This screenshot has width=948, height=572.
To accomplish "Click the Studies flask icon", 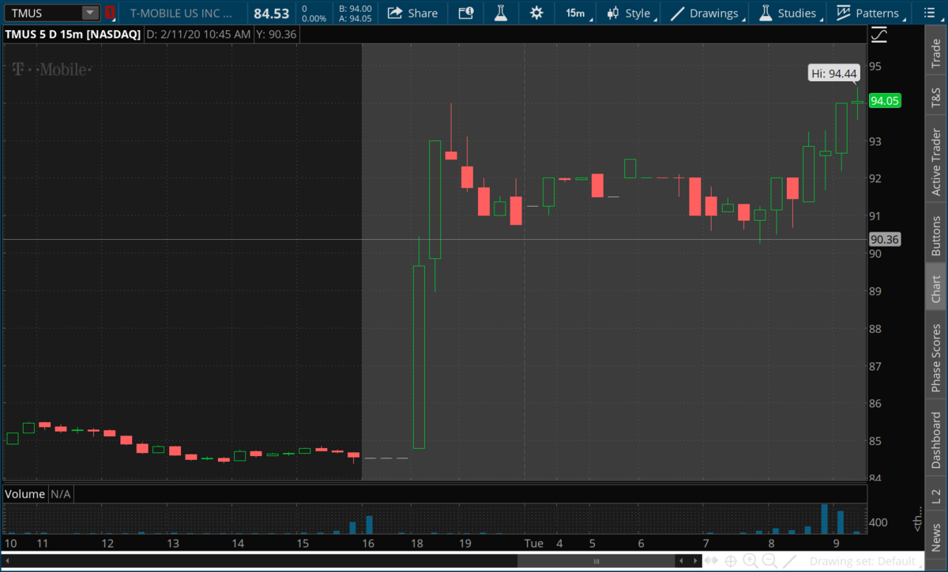I will point(765,13).
